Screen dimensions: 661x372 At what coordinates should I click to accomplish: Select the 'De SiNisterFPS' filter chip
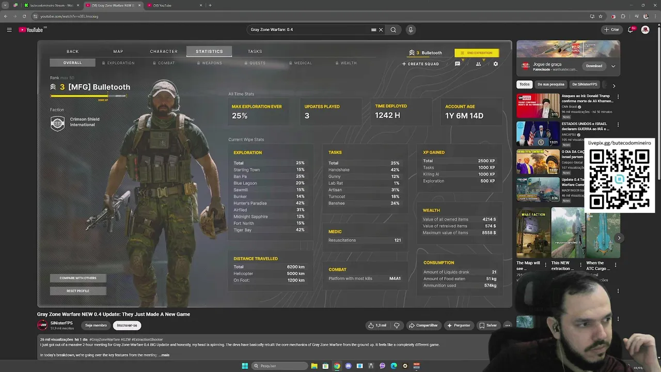[x=585, y=84]
